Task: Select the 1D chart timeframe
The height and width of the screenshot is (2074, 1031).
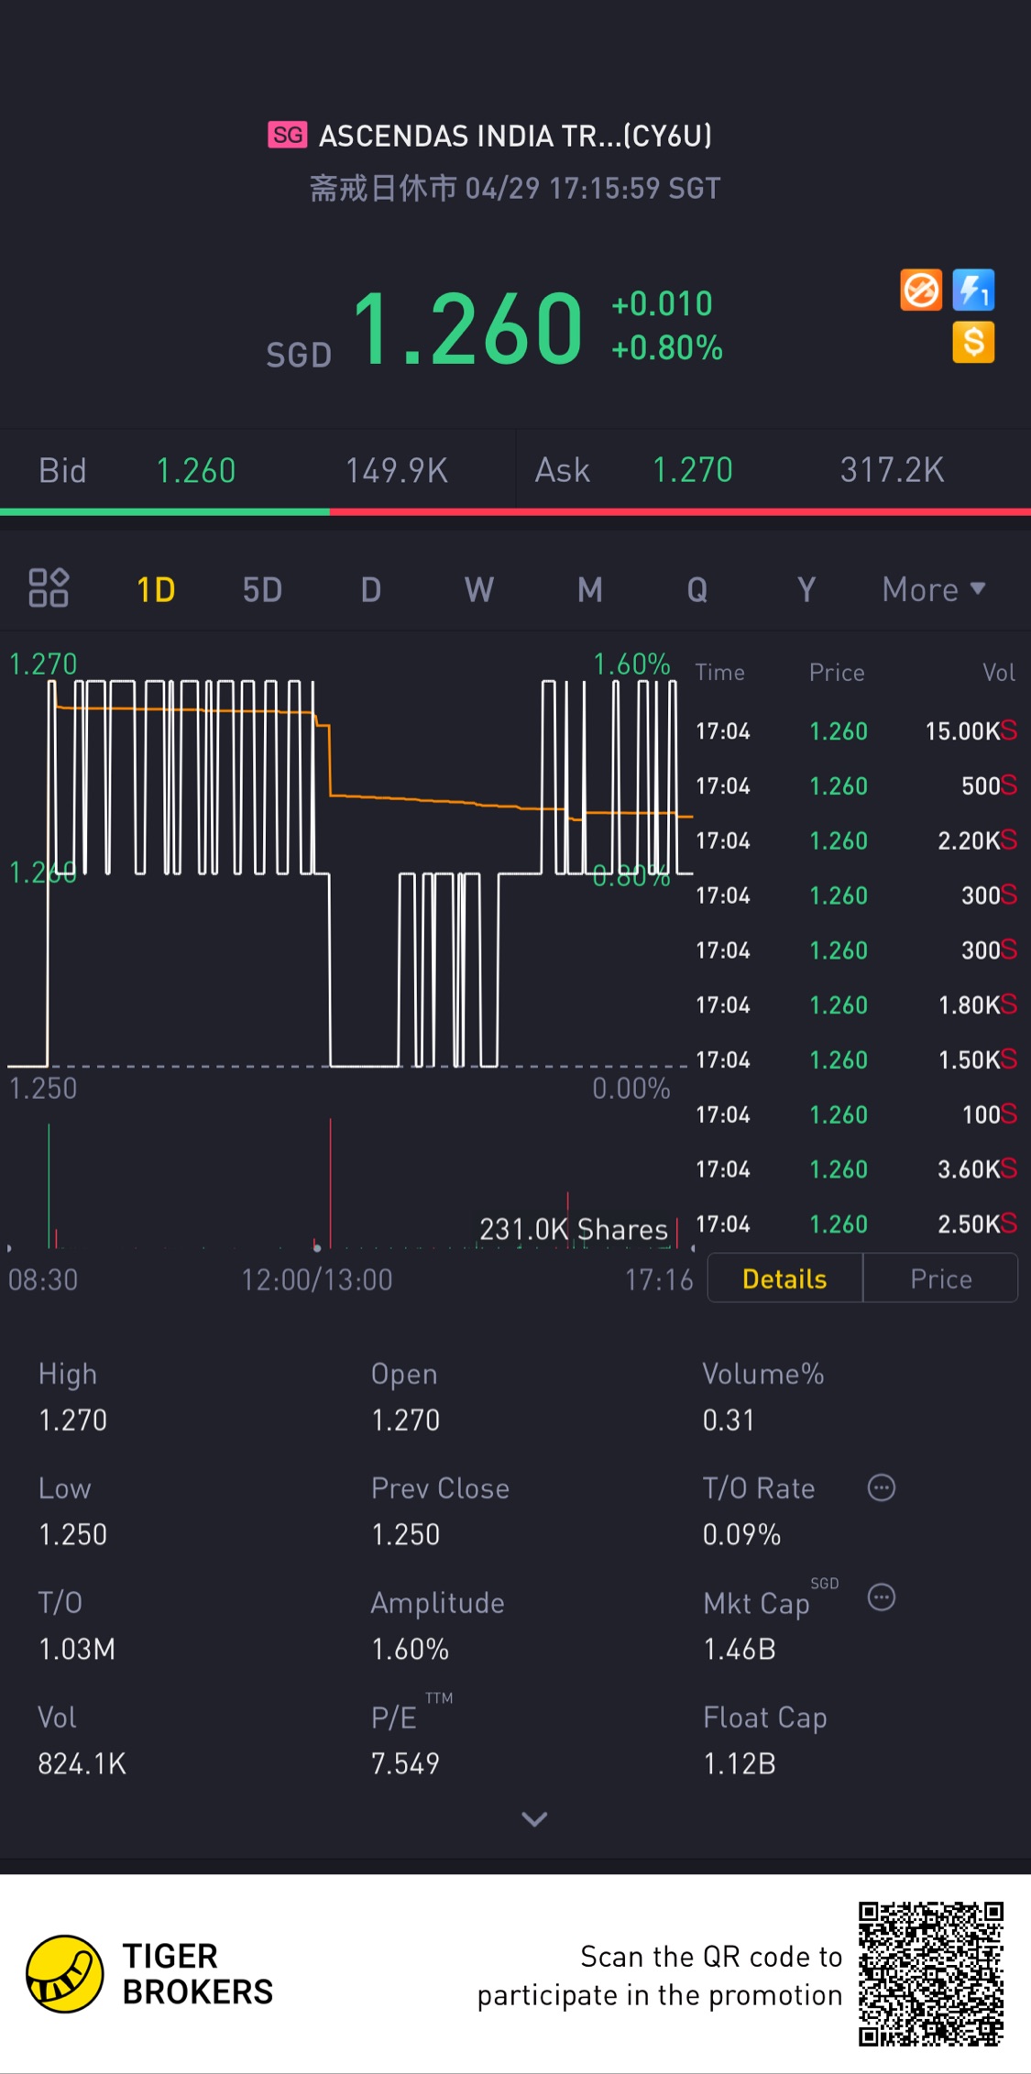Action: [156, 589]
